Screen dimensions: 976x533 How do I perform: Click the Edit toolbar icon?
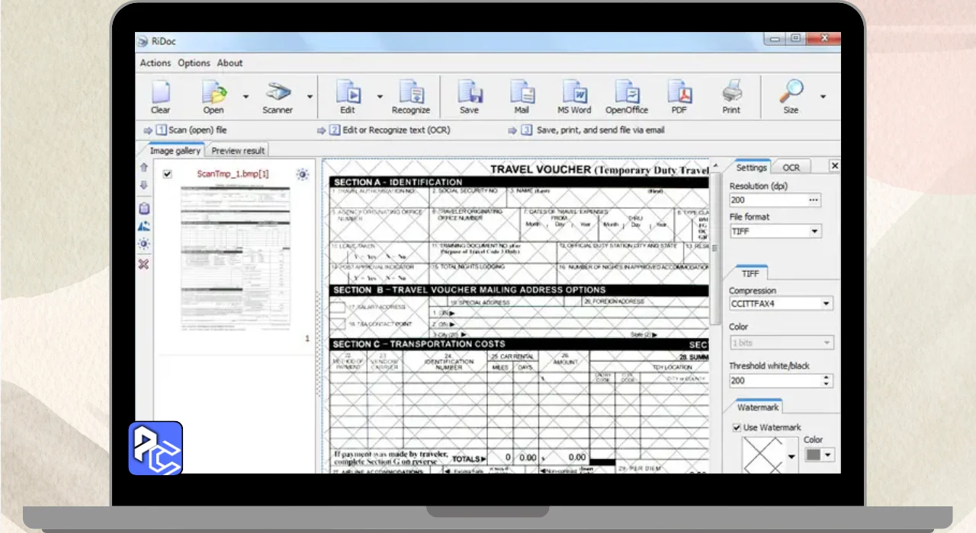pos(348,92)
